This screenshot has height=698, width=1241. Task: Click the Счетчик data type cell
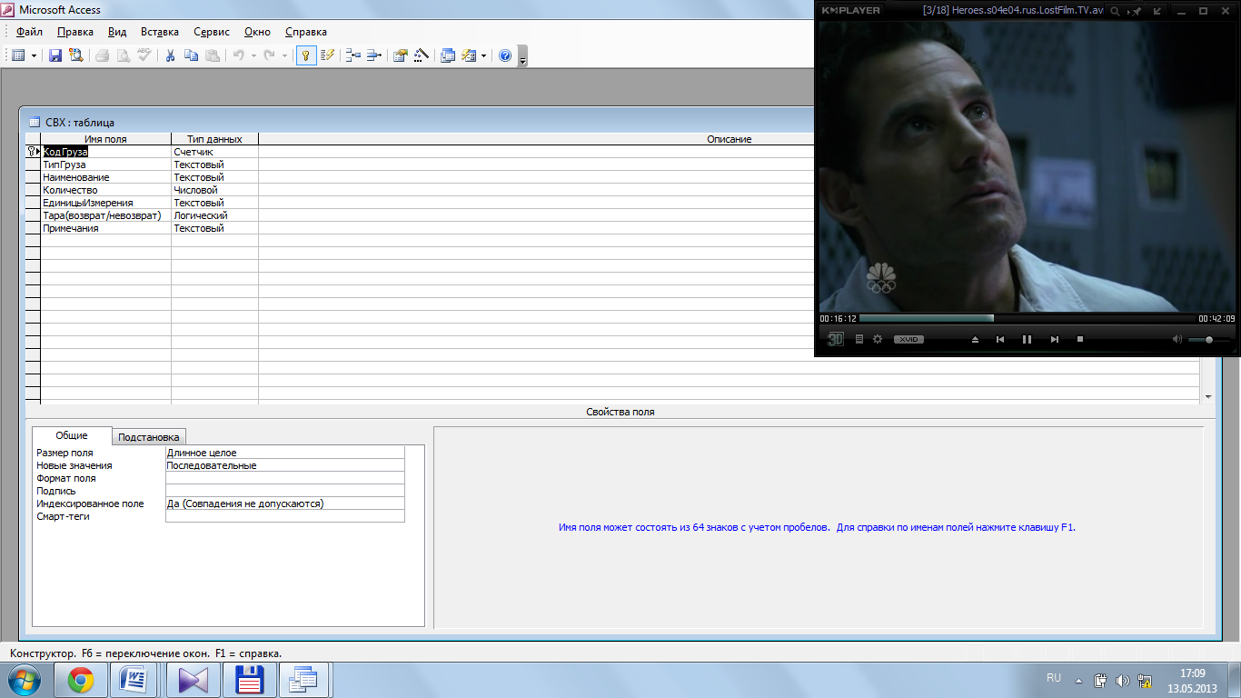click(x=214, y=152)
